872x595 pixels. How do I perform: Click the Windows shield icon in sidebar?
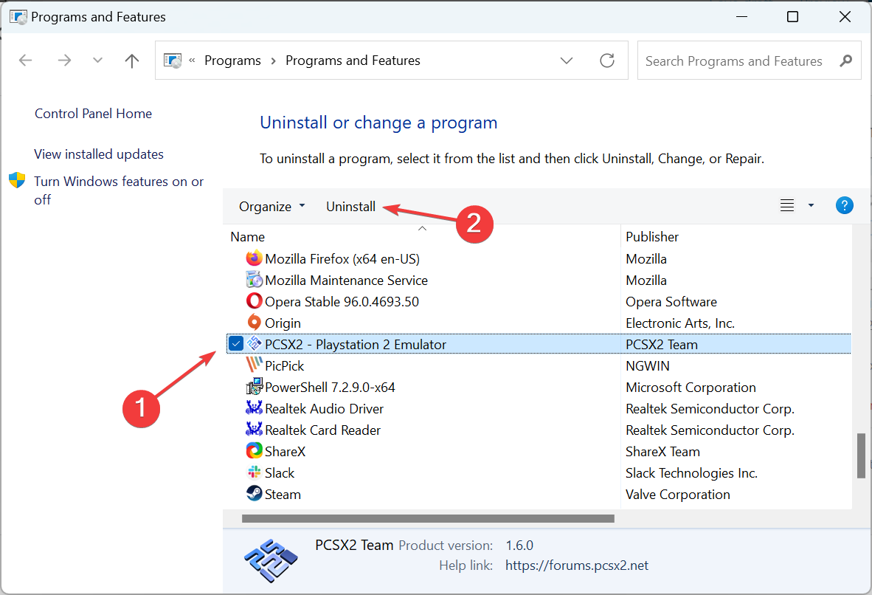(17, 180)
